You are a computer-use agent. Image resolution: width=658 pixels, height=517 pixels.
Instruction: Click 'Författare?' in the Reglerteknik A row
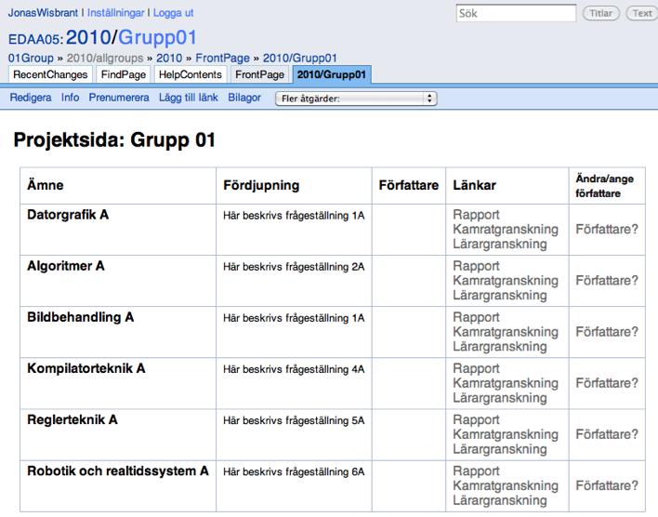(x=607, y=434)
